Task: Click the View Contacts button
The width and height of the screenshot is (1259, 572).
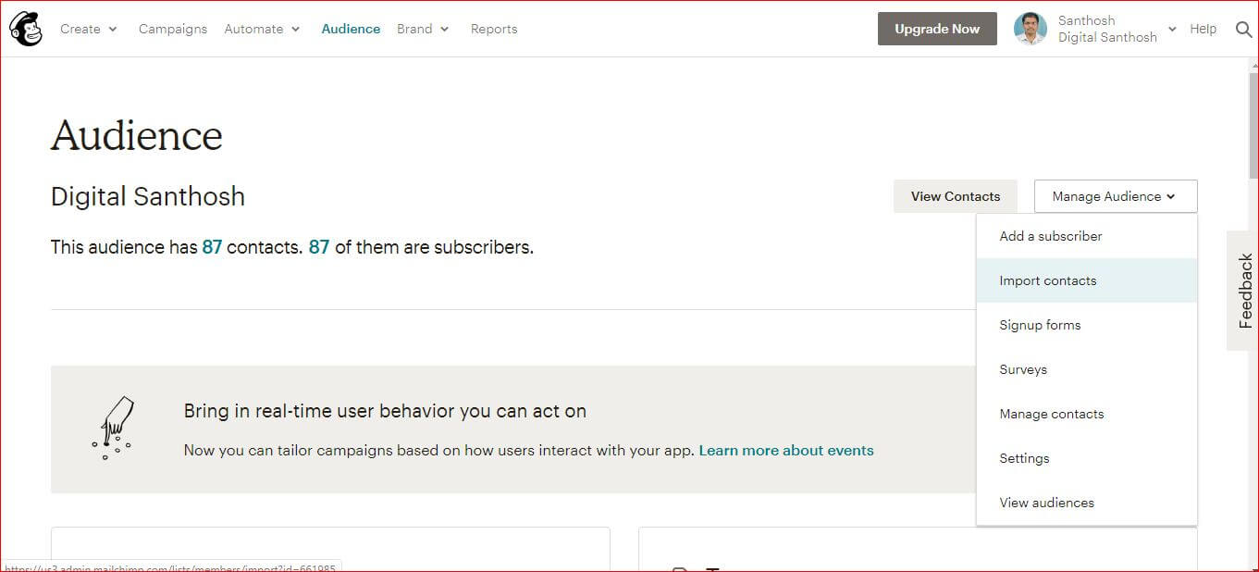Action: coord(956,196)
